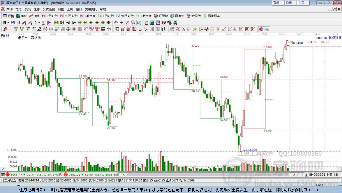Click the black left arrow icon
Viewport: 342px width, 193px height.
pyautogui.click(x=68, y=22)
